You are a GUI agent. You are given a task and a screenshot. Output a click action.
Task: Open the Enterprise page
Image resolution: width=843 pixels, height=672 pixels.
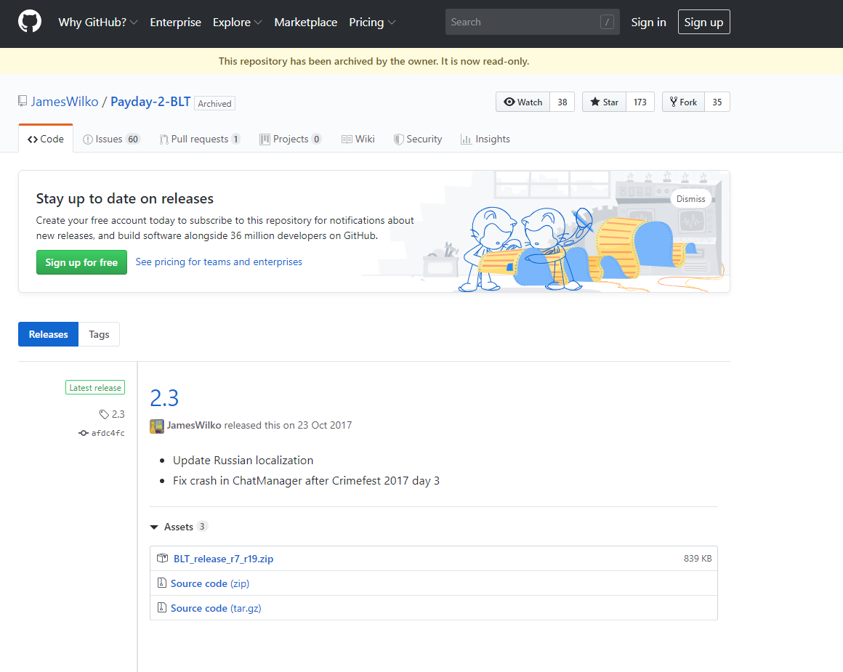[x=175, y=22]
